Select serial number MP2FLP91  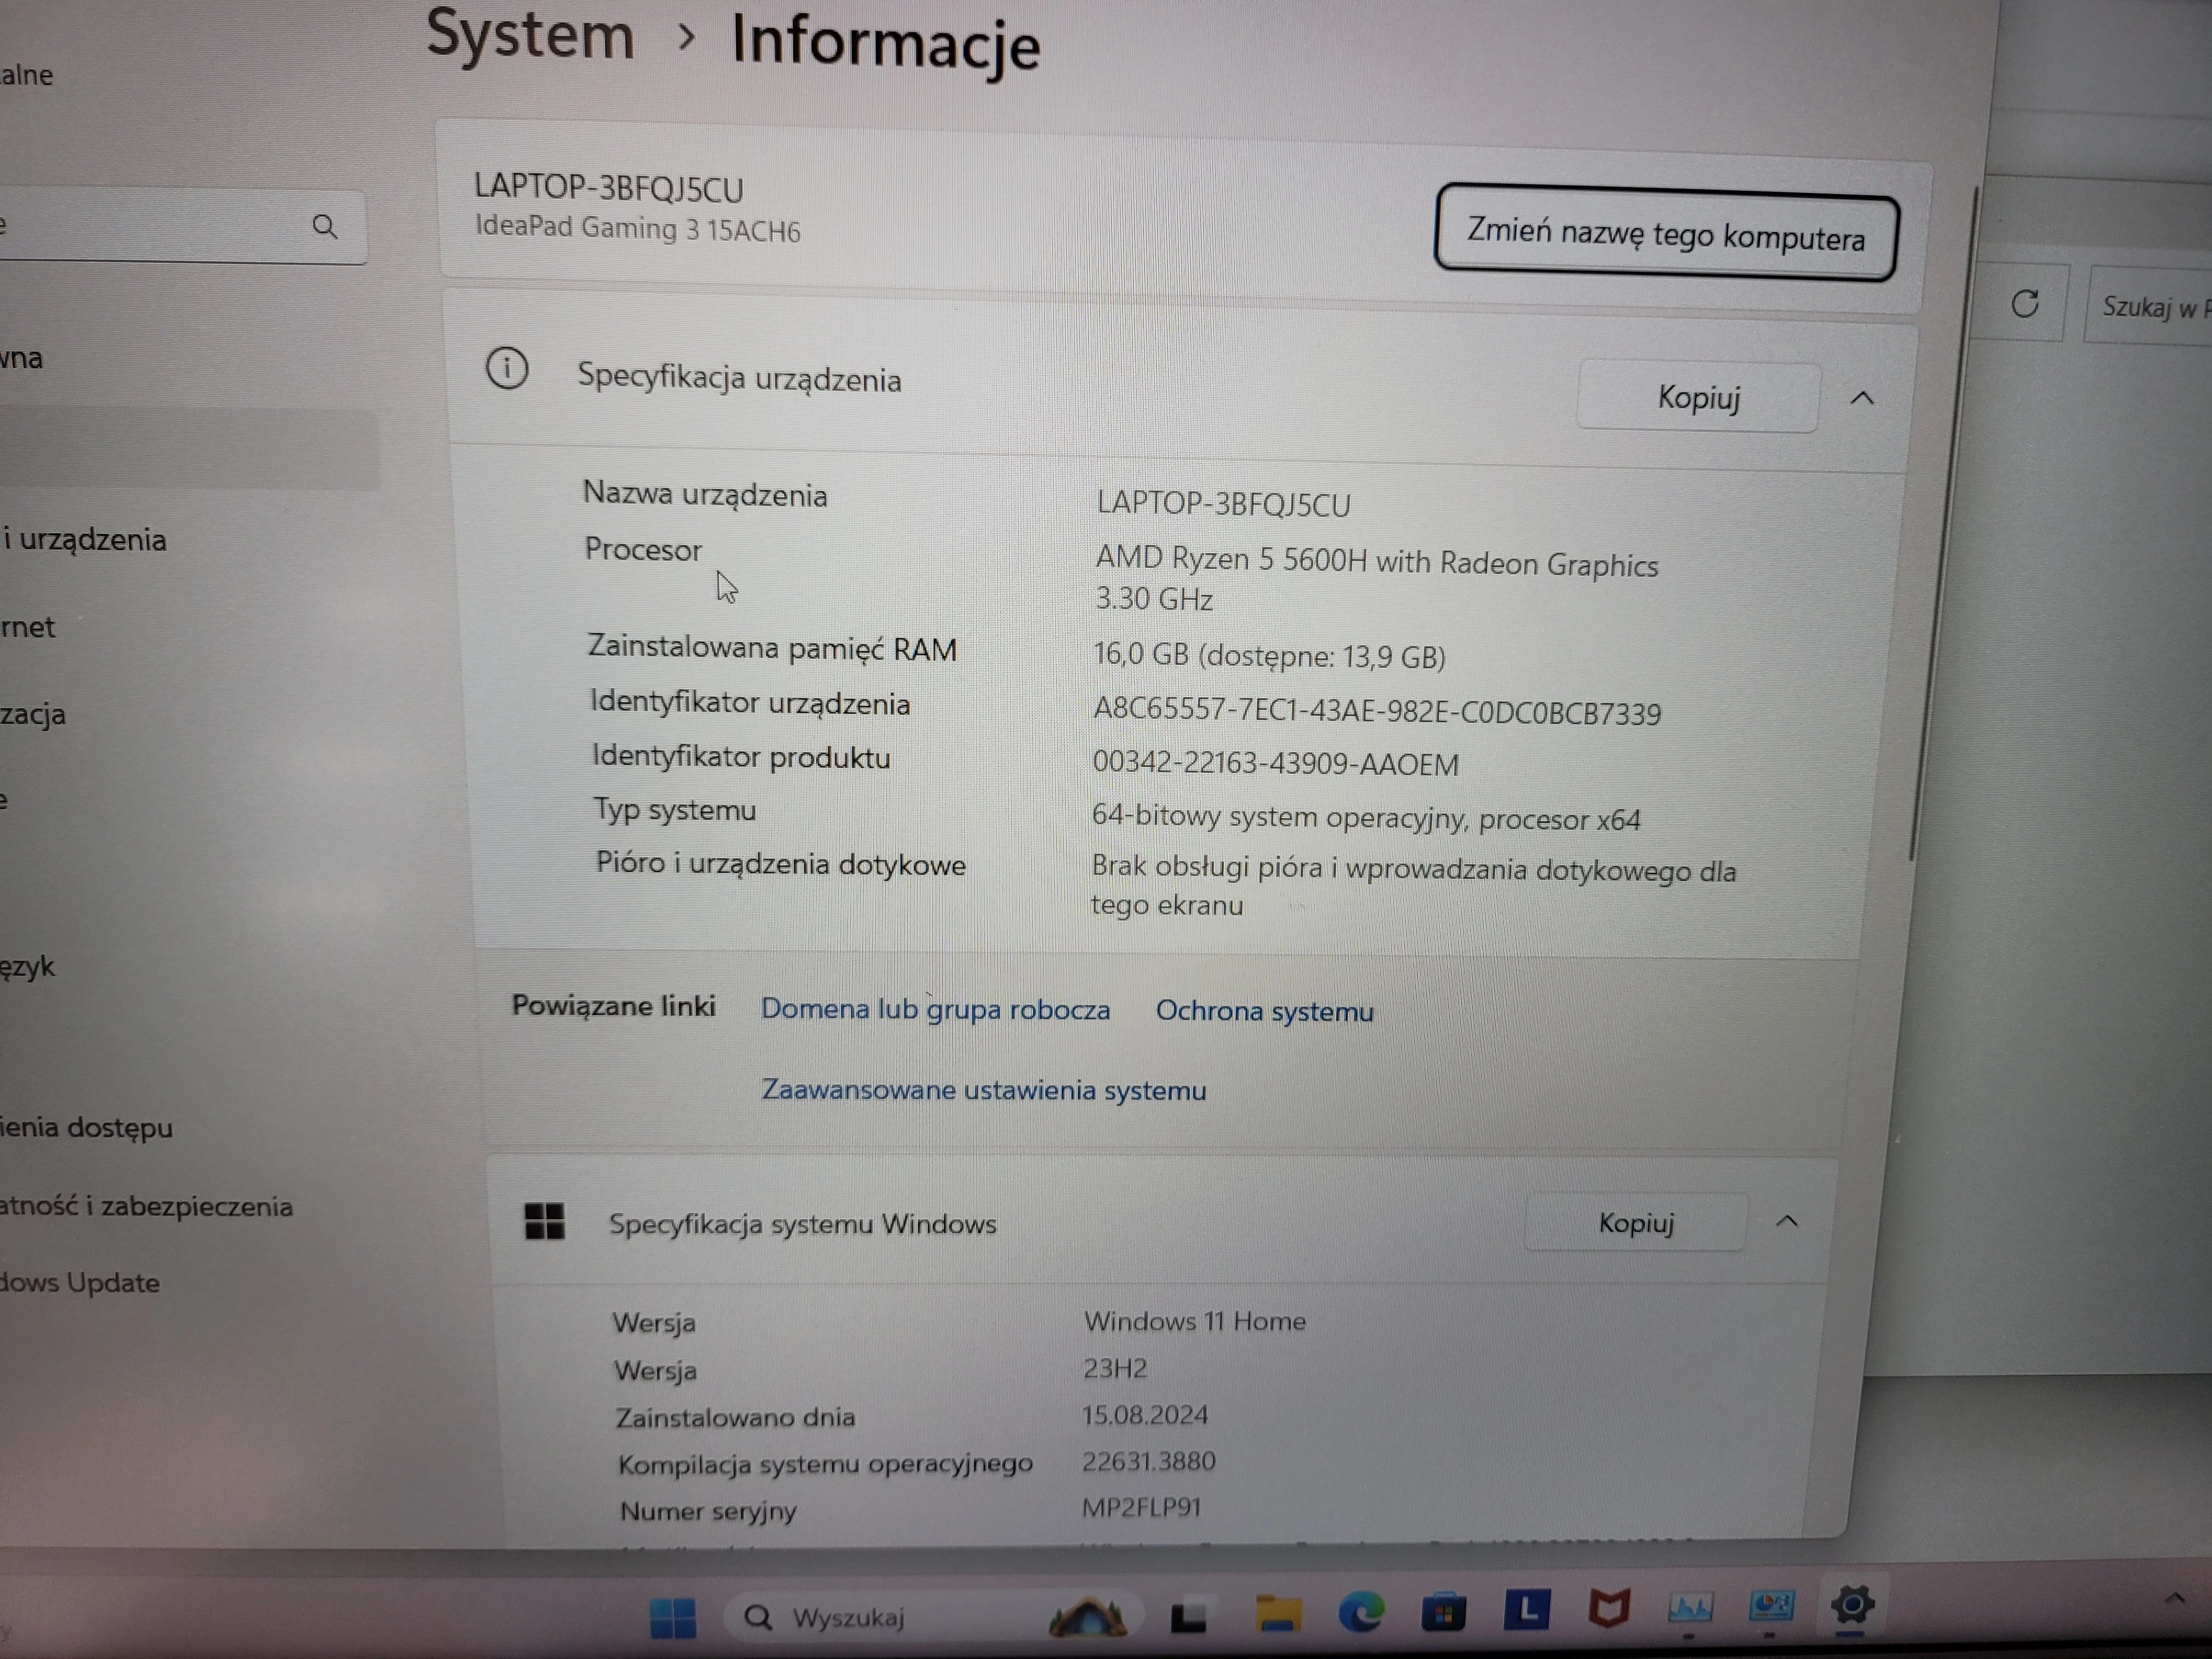(1141, 1507)
